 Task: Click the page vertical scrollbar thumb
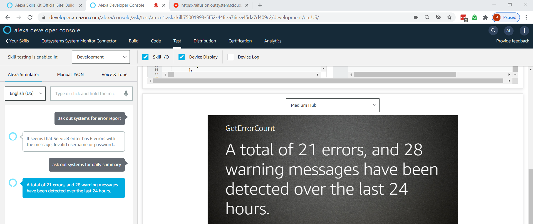(530, 197)
